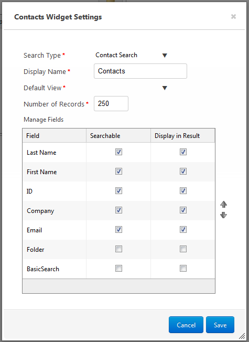The image size is (249, 342).
Task: Expand the Default View dropdown arrow
Action: coord(165,88)
